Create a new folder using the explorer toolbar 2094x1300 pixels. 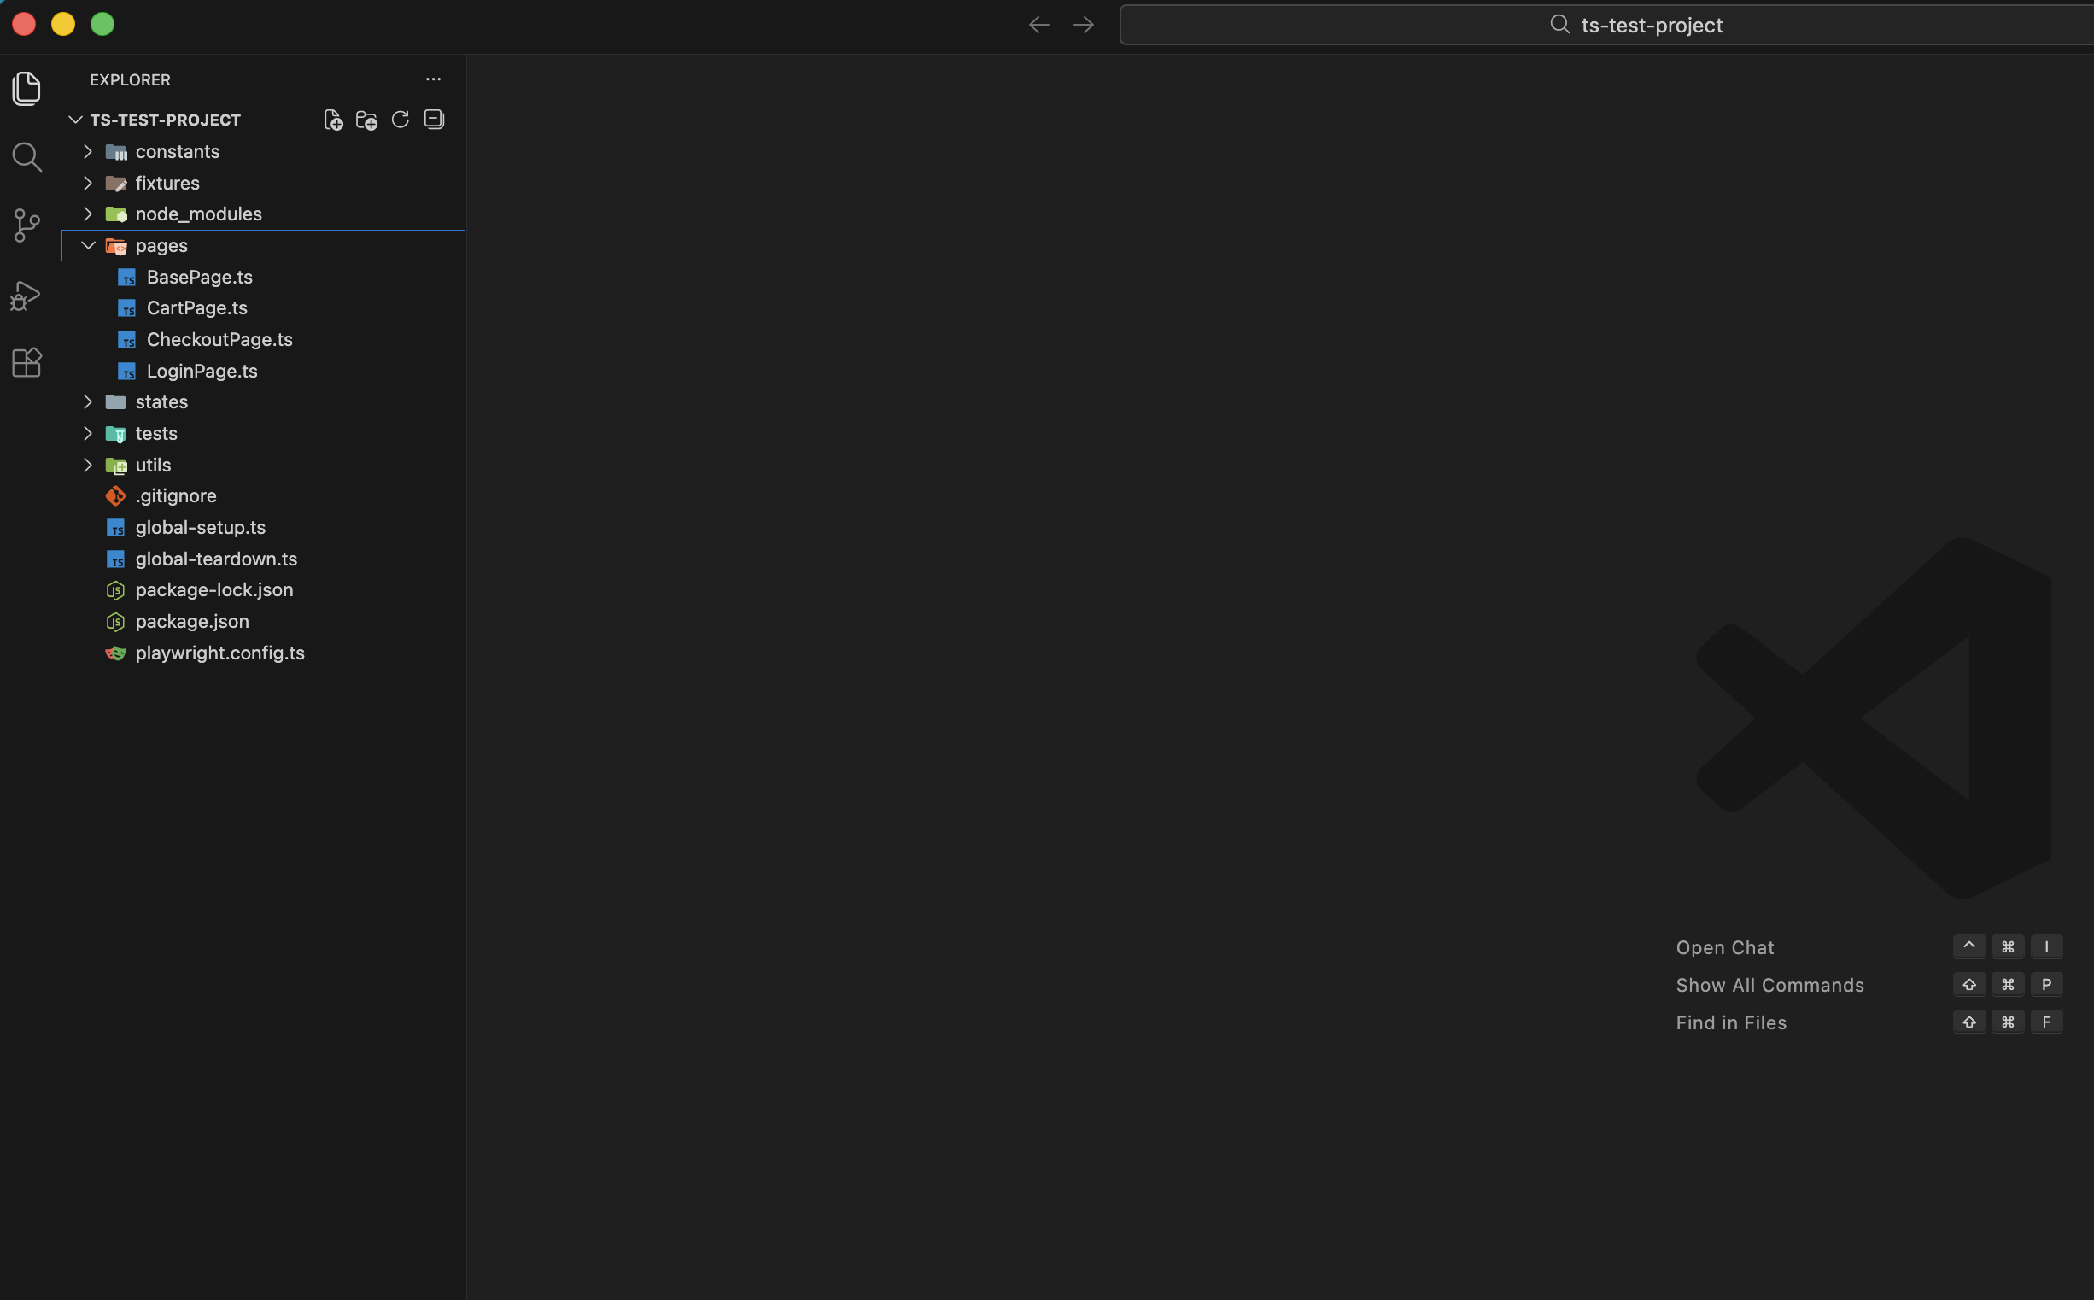[x=366, y=120]
